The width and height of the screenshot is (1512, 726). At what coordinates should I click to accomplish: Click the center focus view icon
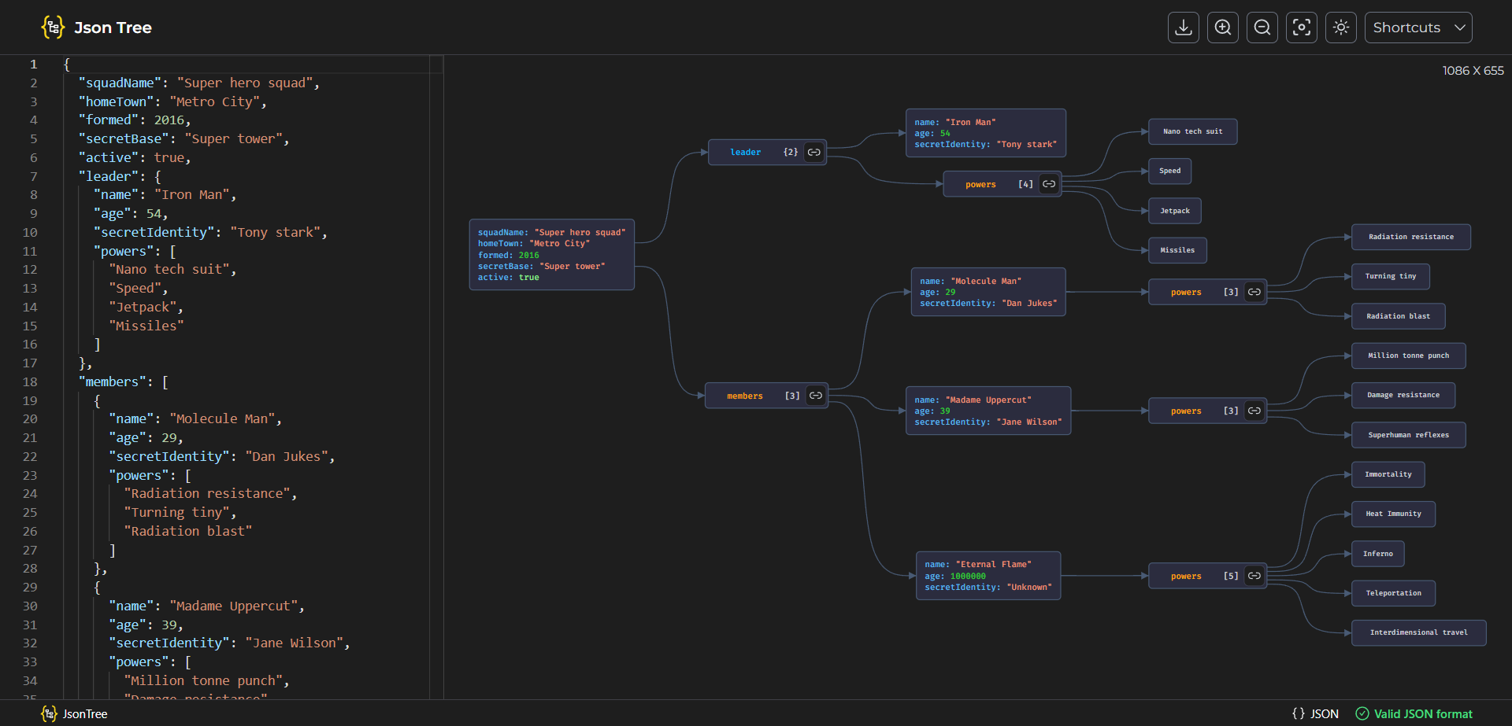1301,28
